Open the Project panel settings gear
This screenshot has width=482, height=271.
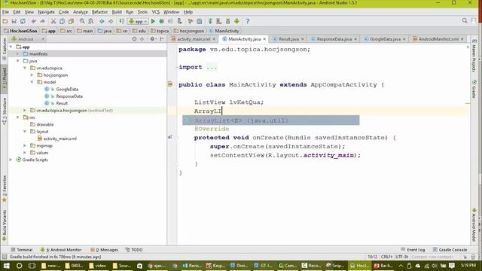153,39
